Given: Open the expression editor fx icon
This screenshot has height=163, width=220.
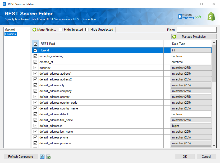Looking at the screenshot, I should (x=42, y=157).
